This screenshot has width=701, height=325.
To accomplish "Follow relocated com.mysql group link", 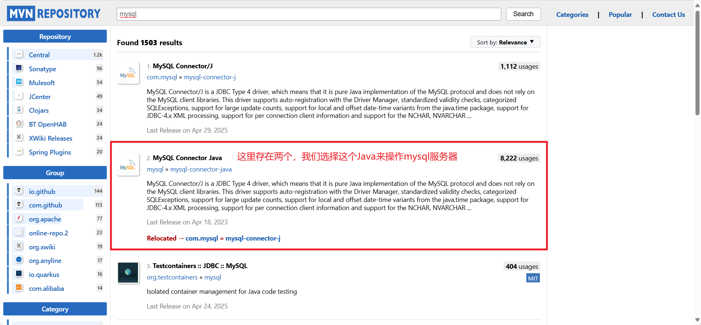I will 201,238.
